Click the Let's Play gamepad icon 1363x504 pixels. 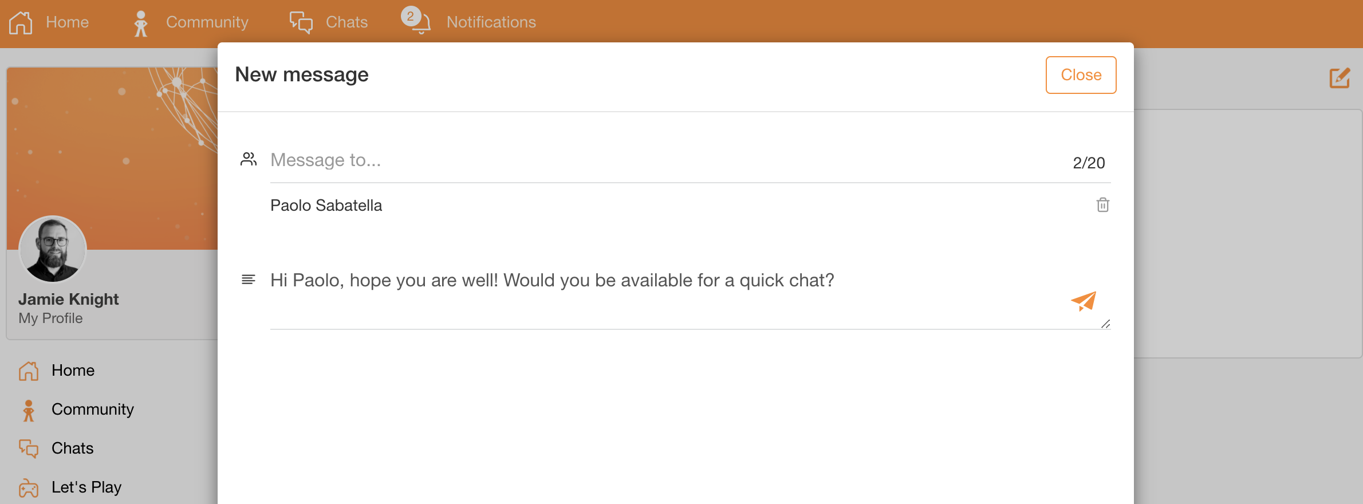point(29,488)
